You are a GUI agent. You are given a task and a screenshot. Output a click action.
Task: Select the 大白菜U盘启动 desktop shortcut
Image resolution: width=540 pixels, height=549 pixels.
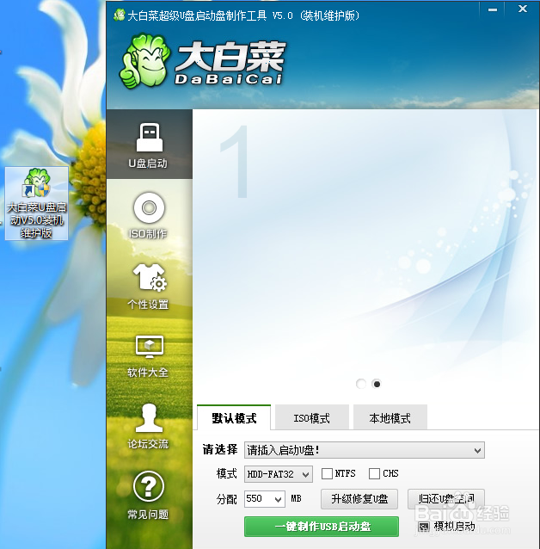coord(37,203)
